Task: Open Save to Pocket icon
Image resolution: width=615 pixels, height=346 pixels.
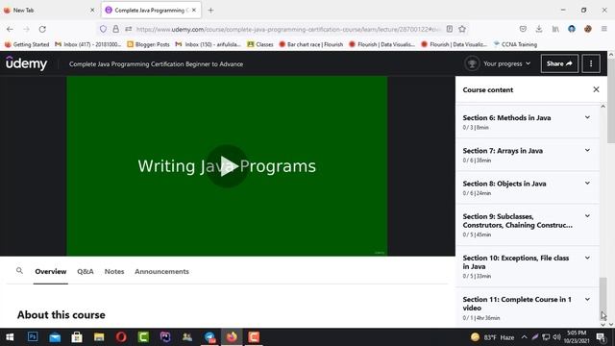Action: [523, 29]
